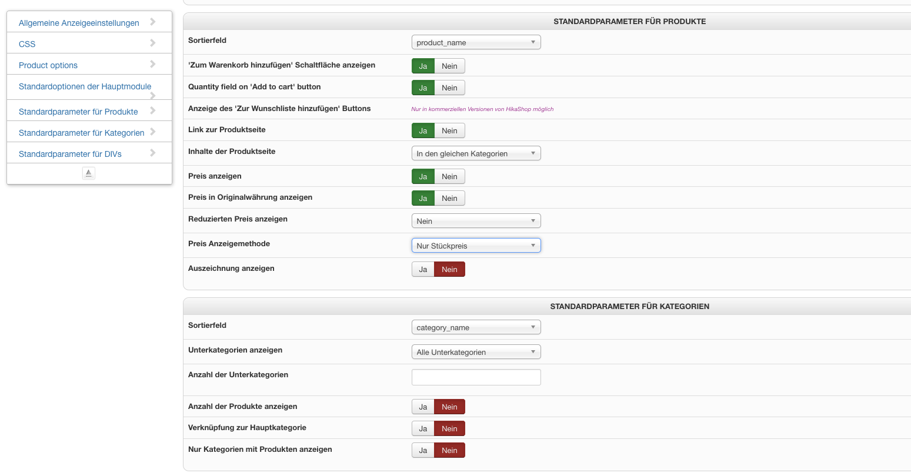Set Preis in Originalwährung anzeigen to Nein
This screenshot has width=911, height=473.
click(x=449, y=199)
